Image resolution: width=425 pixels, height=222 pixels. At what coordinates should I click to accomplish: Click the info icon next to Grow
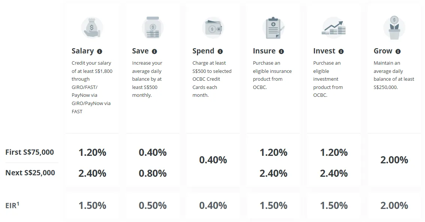tap(398, 52)
